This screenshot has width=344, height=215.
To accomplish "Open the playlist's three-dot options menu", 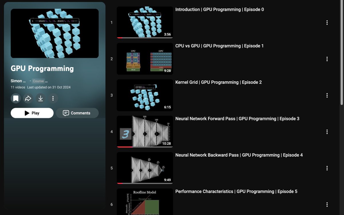I will pyautogui.click(x=53, y=98).
